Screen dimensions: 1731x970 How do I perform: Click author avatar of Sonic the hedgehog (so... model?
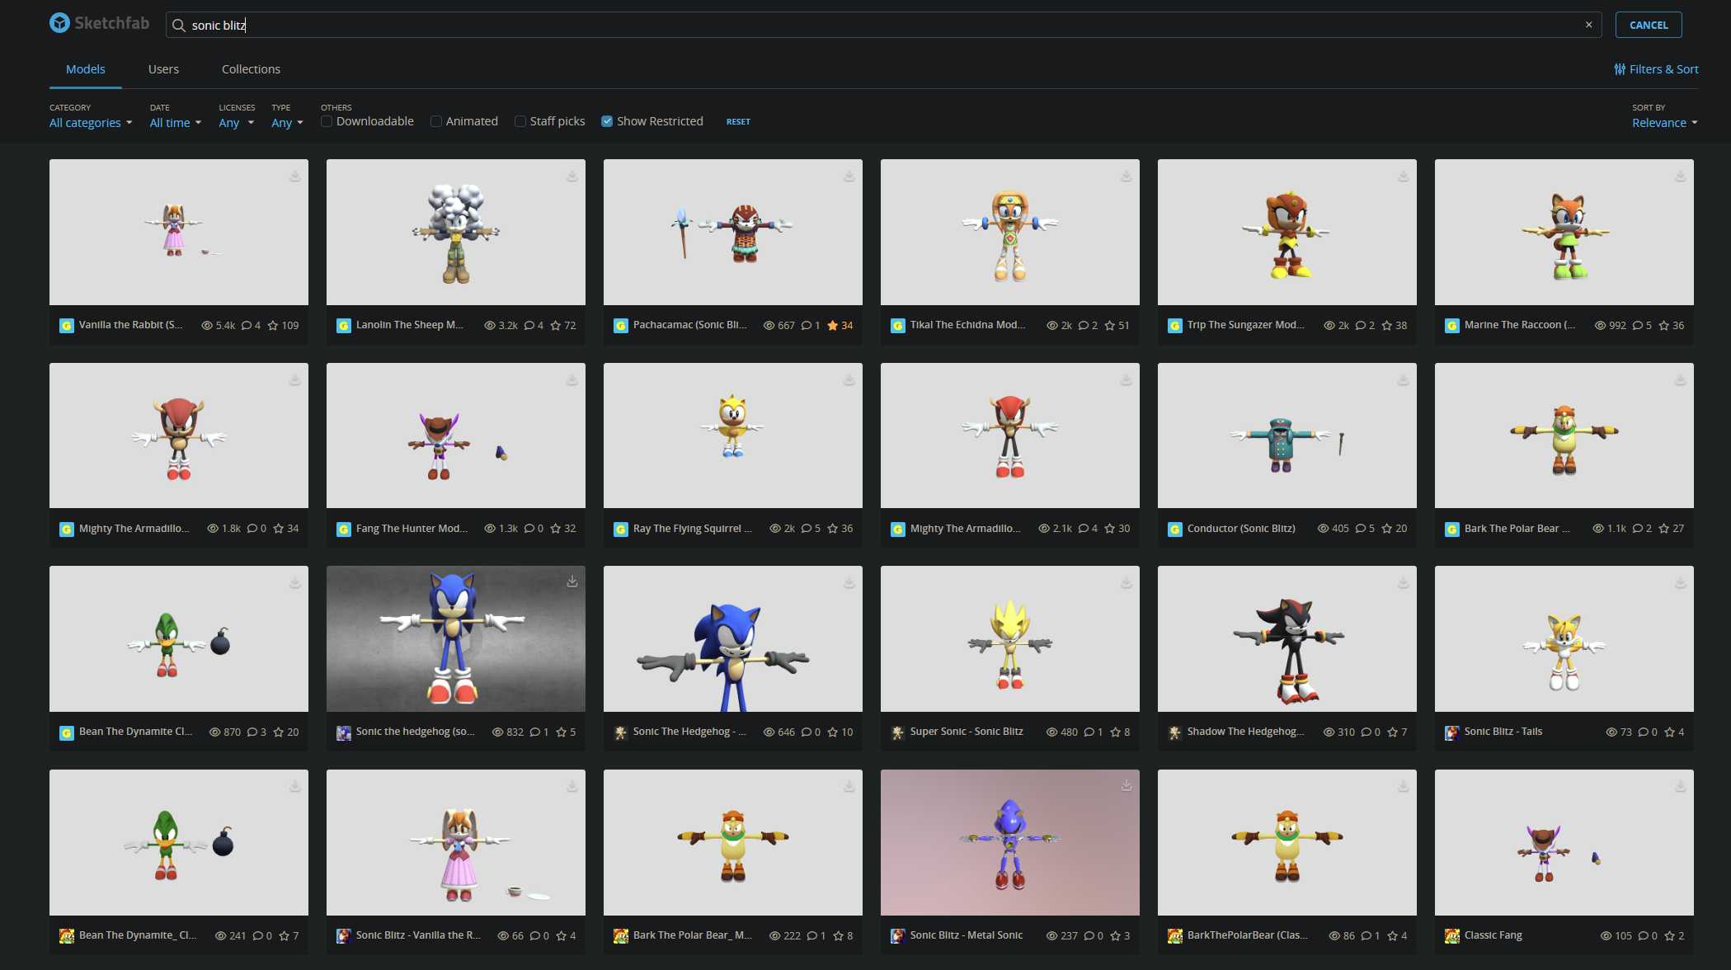pyautogui.click(x=344, y=732)
